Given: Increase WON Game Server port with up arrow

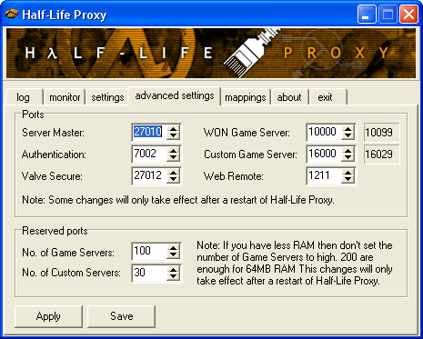Looking at the screenshot, I should 347,129.
